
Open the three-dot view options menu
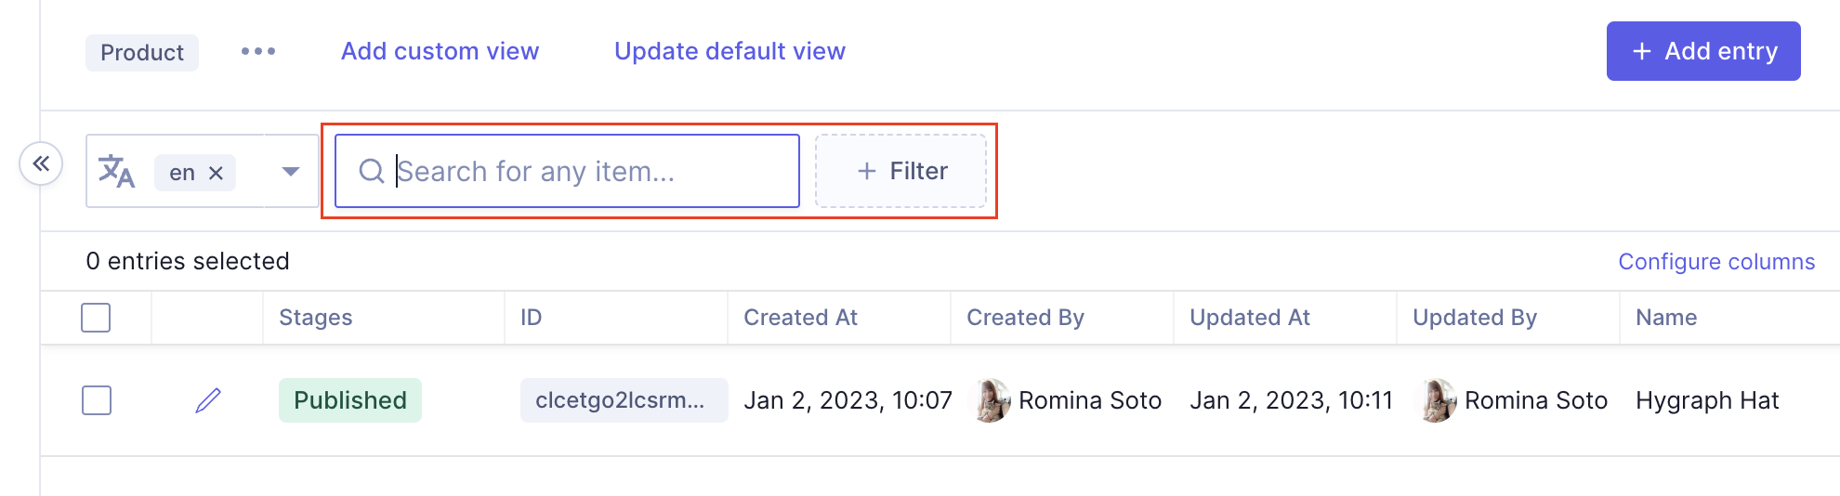point(258,52)
